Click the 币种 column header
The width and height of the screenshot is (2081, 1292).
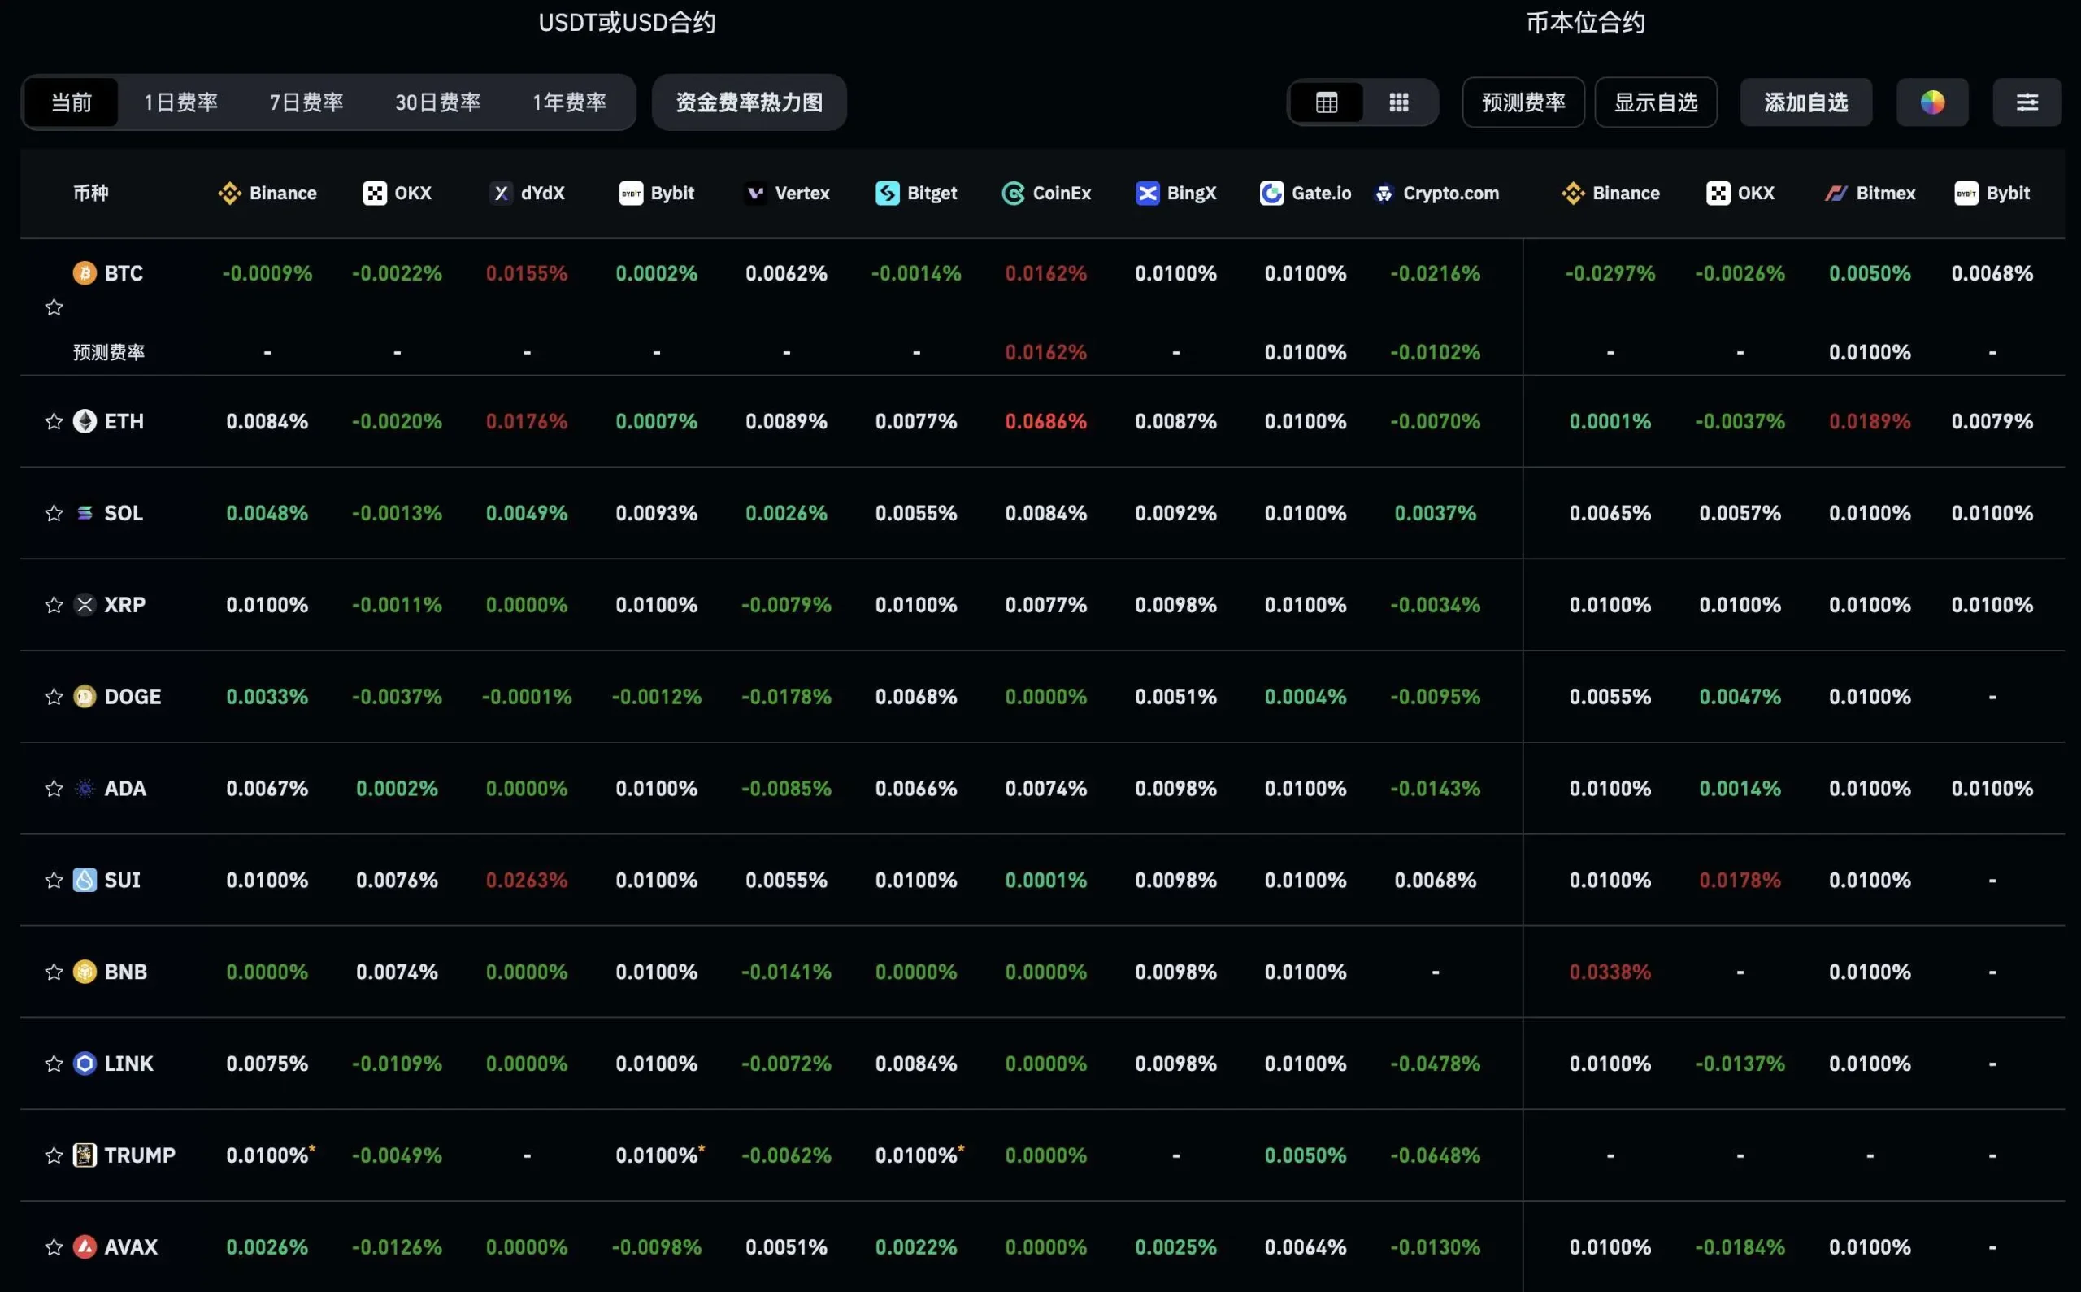90,194
